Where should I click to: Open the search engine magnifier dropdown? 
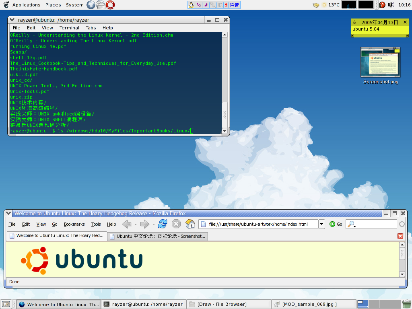(351, 224)
